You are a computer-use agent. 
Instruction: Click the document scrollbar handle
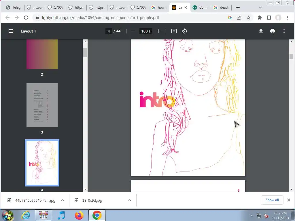(x=291, y=56)
